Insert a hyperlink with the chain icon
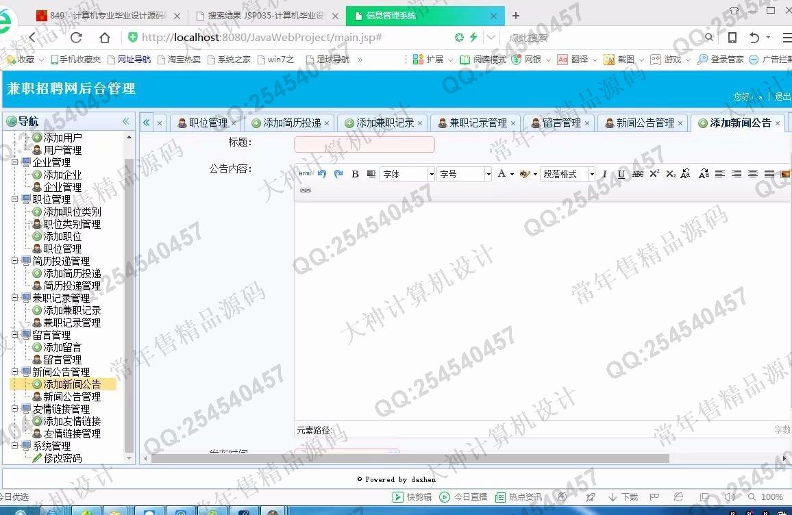 coord(306,190)
